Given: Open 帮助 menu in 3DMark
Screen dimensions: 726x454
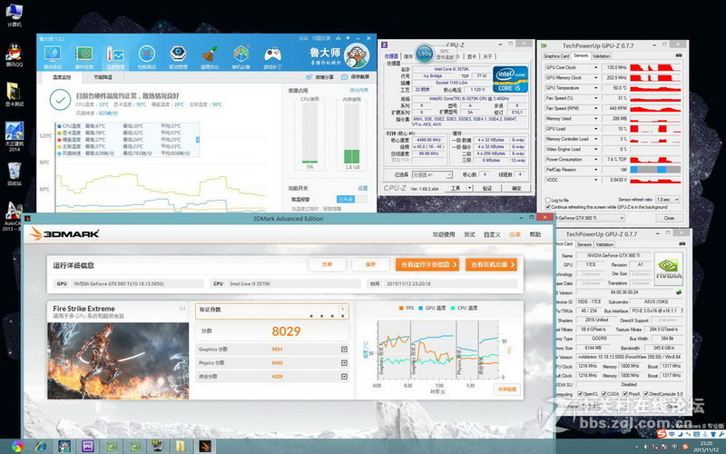Looking at the screenshot, I should tap(535, 235).
